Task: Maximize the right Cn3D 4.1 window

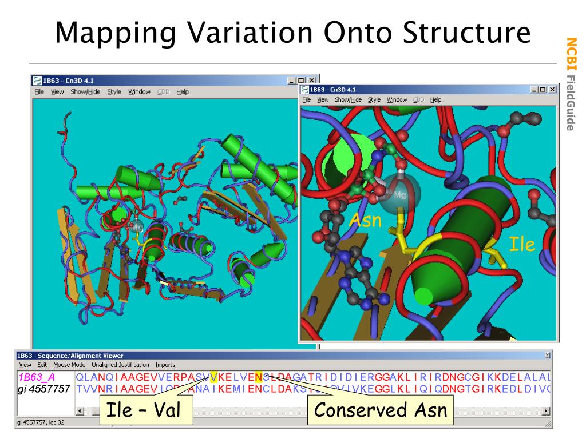Action: pyautogui.click(x=543, y=90)
